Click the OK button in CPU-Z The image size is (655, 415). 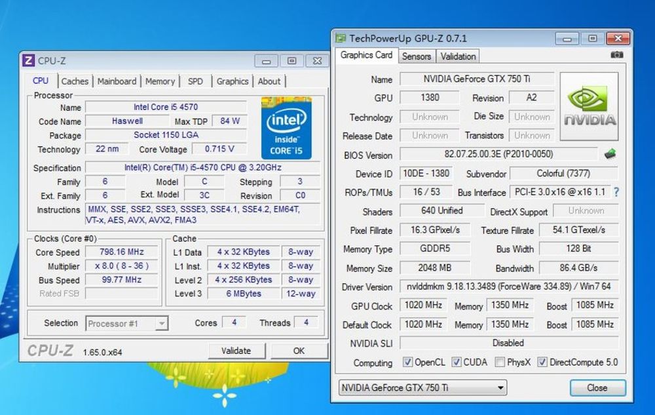[x=299, y=351]
